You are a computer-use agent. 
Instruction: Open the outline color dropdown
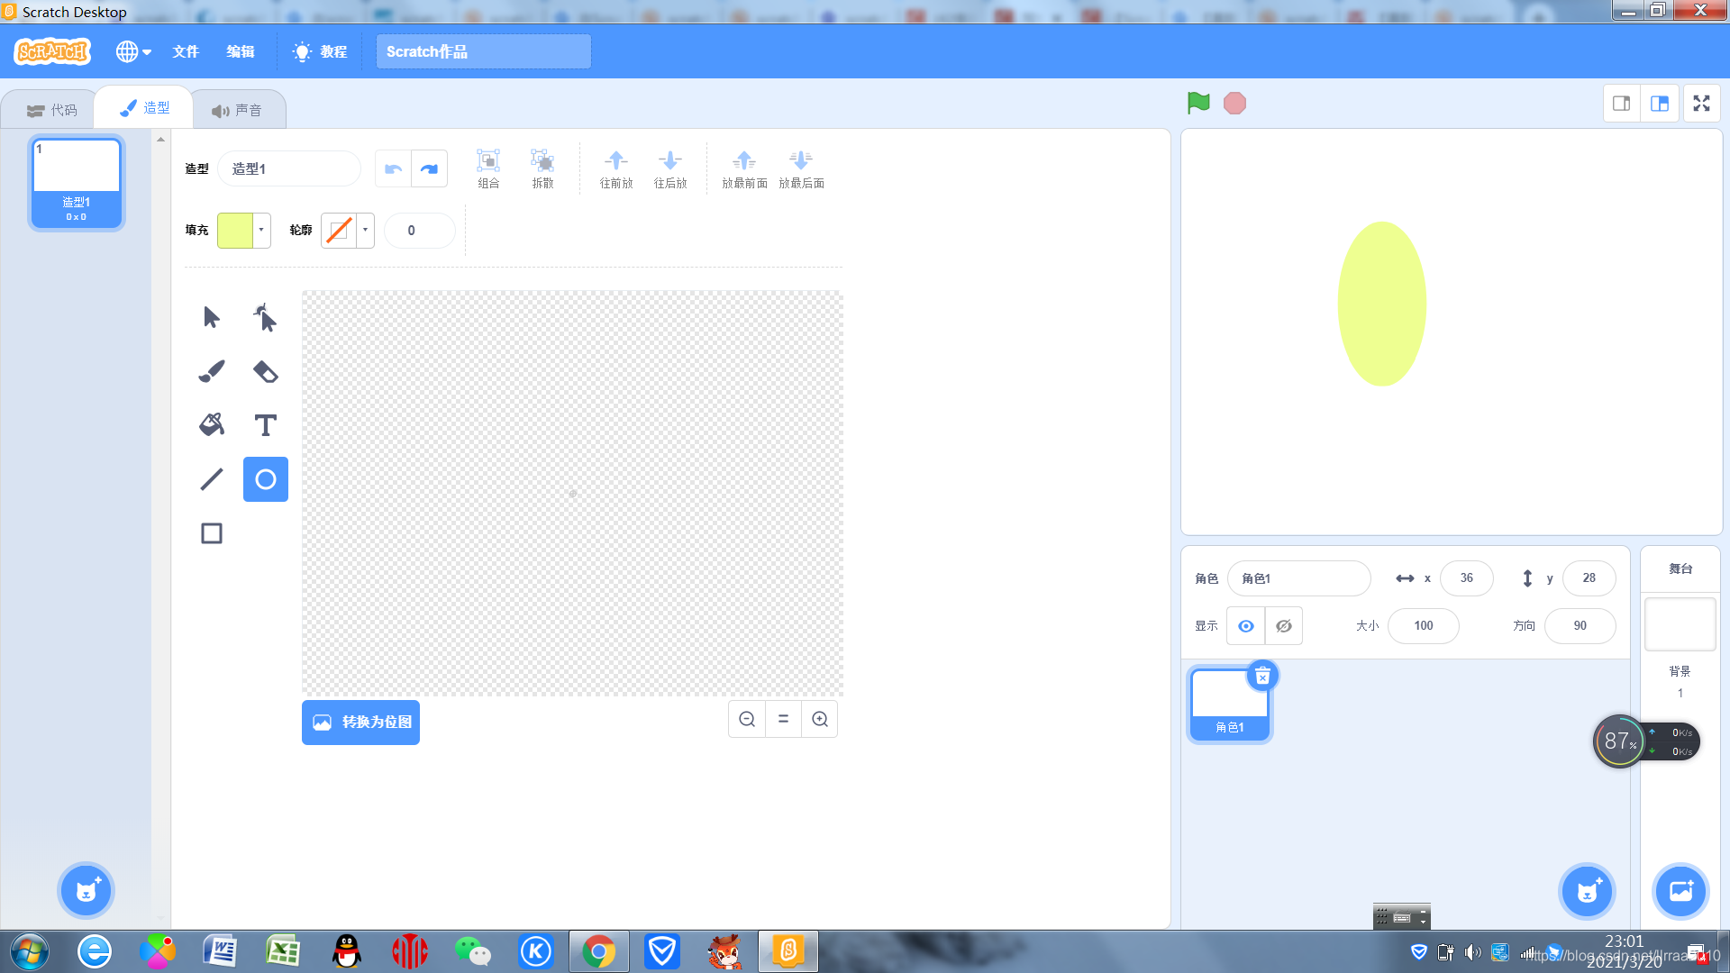click(x=365, y=230)
